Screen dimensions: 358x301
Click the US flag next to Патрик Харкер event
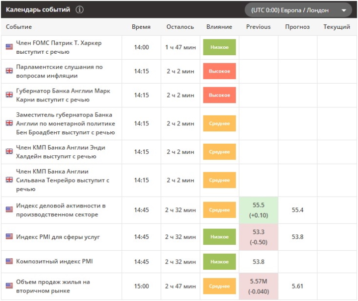click(9, 47)
